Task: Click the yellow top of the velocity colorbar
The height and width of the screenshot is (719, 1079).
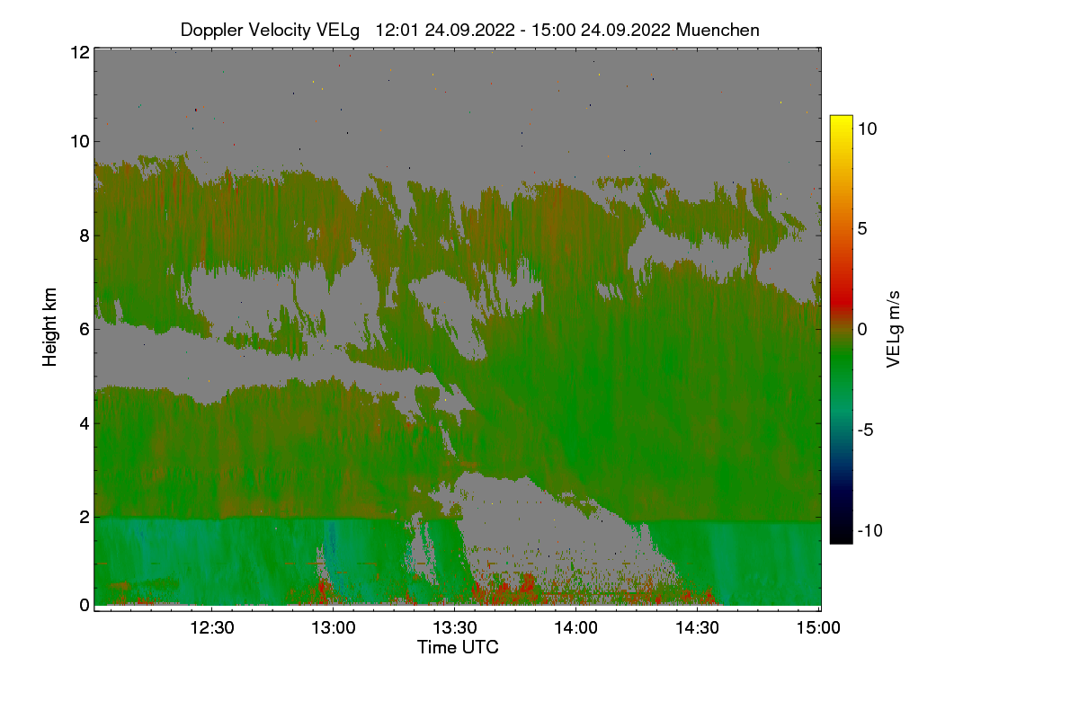Action: pyautogui.click(x=841, y=123)
